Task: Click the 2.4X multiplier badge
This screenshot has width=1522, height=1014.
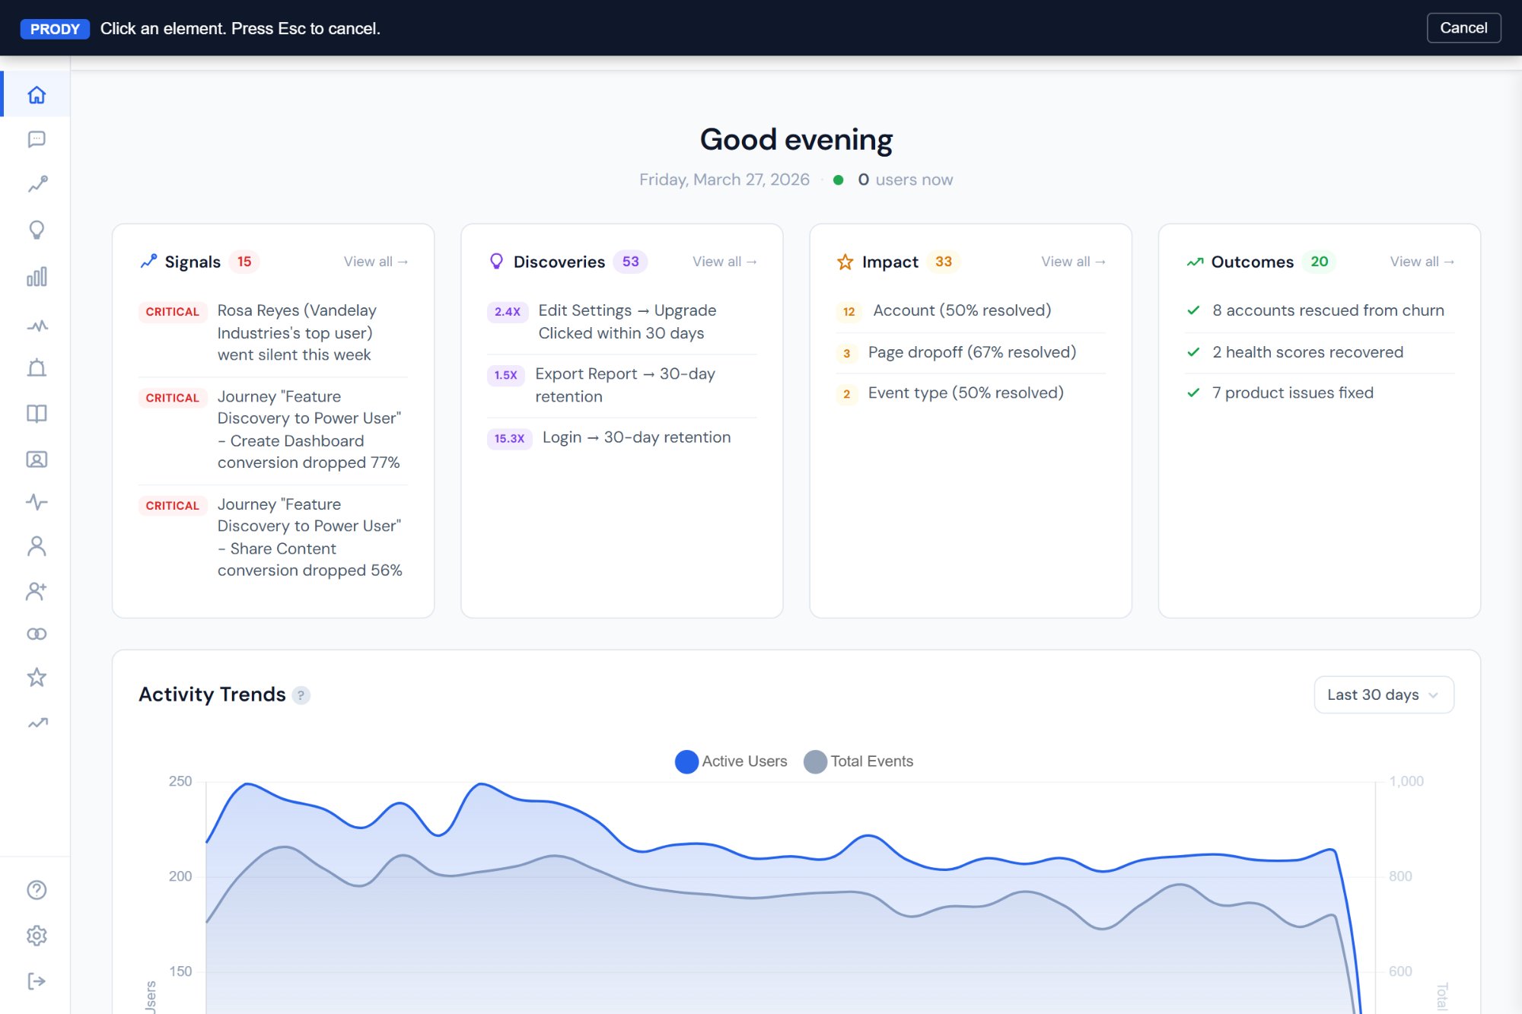Action: point(508,312)
